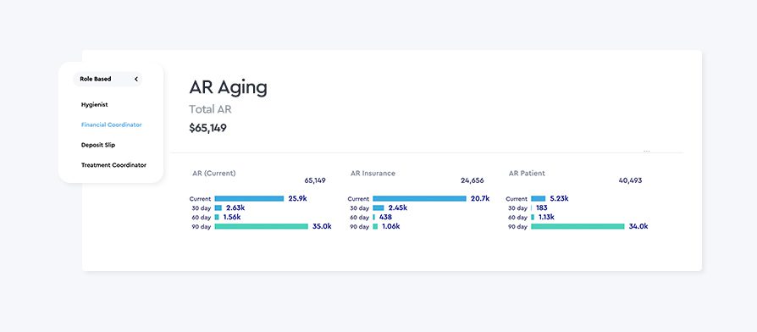Click AR (Current) 60 day bar 1.56k
757x332 pixels.
point(217,217)
